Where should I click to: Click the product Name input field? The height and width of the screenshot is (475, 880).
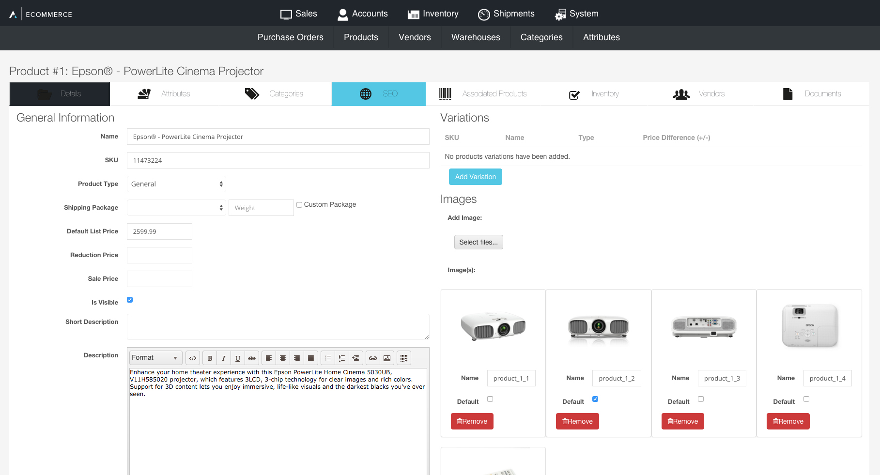pos(278,137)
